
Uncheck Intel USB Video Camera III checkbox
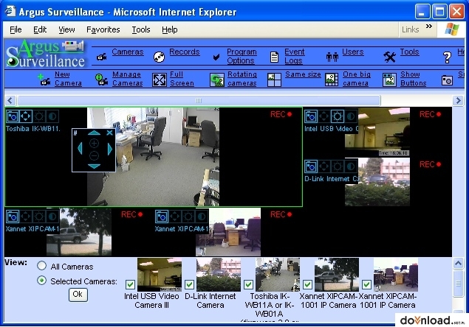pos(130,284)
